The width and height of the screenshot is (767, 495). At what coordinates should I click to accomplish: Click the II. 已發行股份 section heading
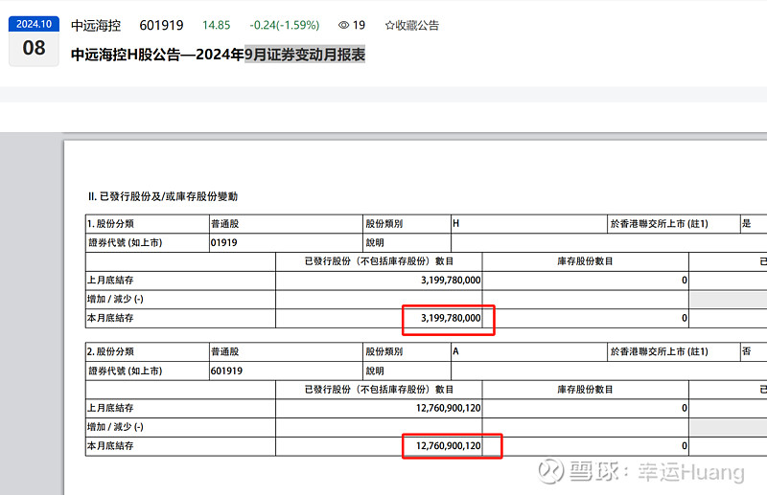[x=163, y=196]
